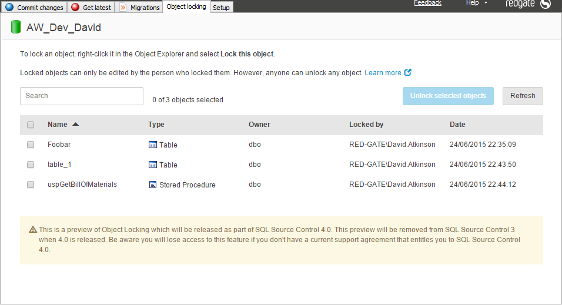Image resolution: width=562 pixels, height=305 pixels.
Task: Open the Setup tab
Action: click(222, 8)
